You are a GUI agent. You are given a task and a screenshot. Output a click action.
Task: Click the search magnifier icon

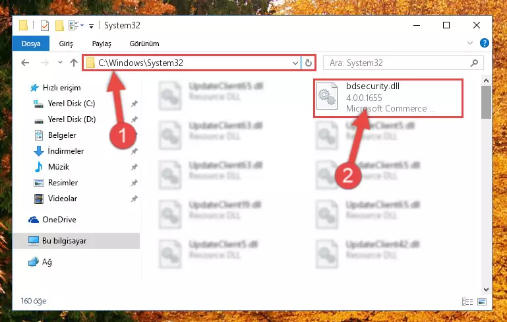(x=474, y=63)
